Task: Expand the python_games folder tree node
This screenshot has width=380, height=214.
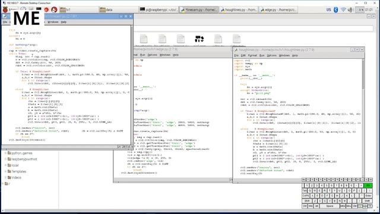Action: coord(5,153)
